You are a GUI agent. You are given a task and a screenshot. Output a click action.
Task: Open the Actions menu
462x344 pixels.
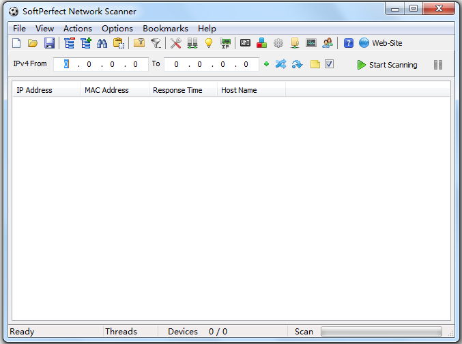[x=78, y=29]
